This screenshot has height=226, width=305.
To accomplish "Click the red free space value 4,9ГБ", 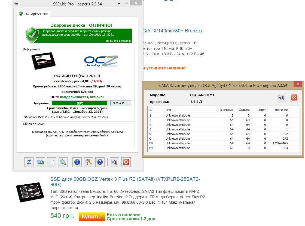I will click(98, 81).
